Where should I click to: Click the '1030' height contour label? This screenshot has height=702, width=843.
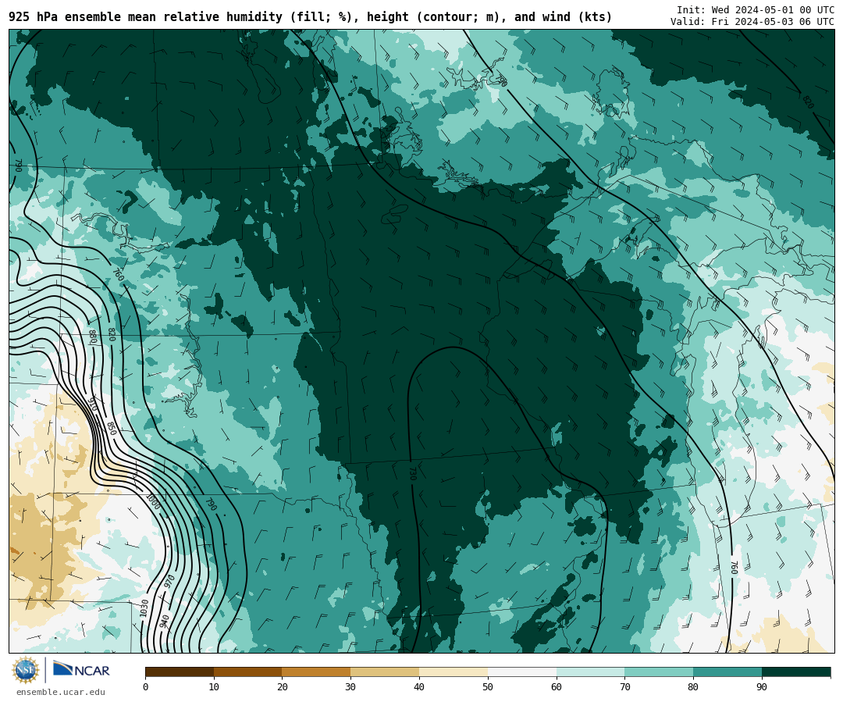pyautogui.click(x=144, y=608)
